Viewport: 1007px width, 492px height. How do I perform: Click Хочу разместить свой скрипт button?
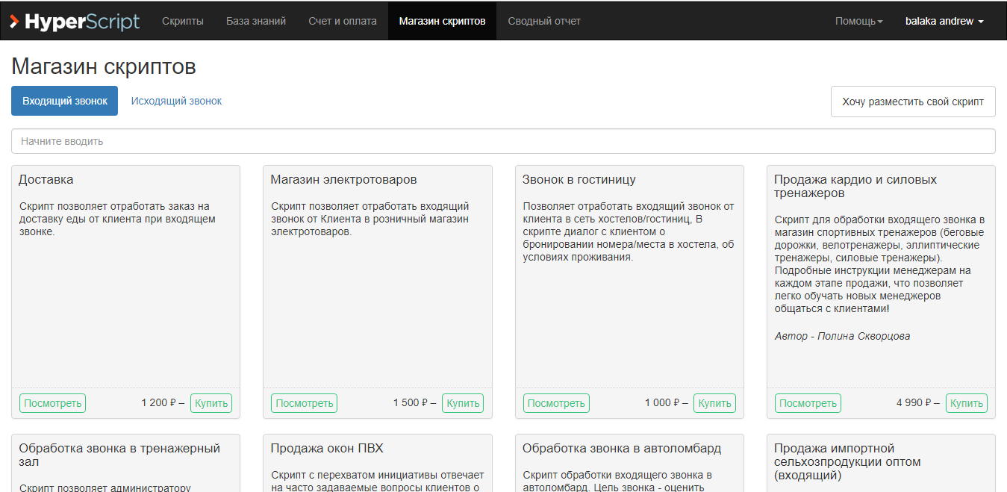(x=913, y=102)
